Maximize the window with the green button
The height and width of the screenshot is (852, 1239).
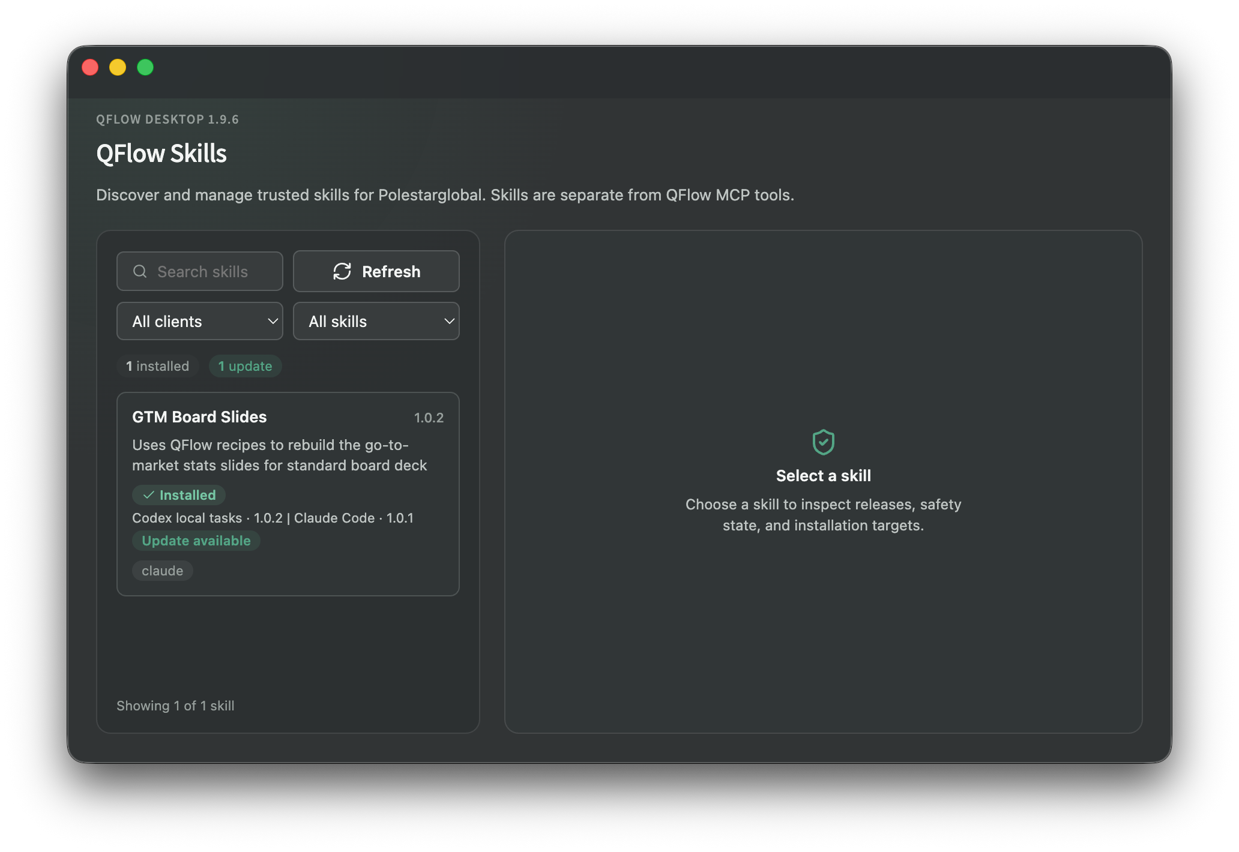(x=145, y=67)
